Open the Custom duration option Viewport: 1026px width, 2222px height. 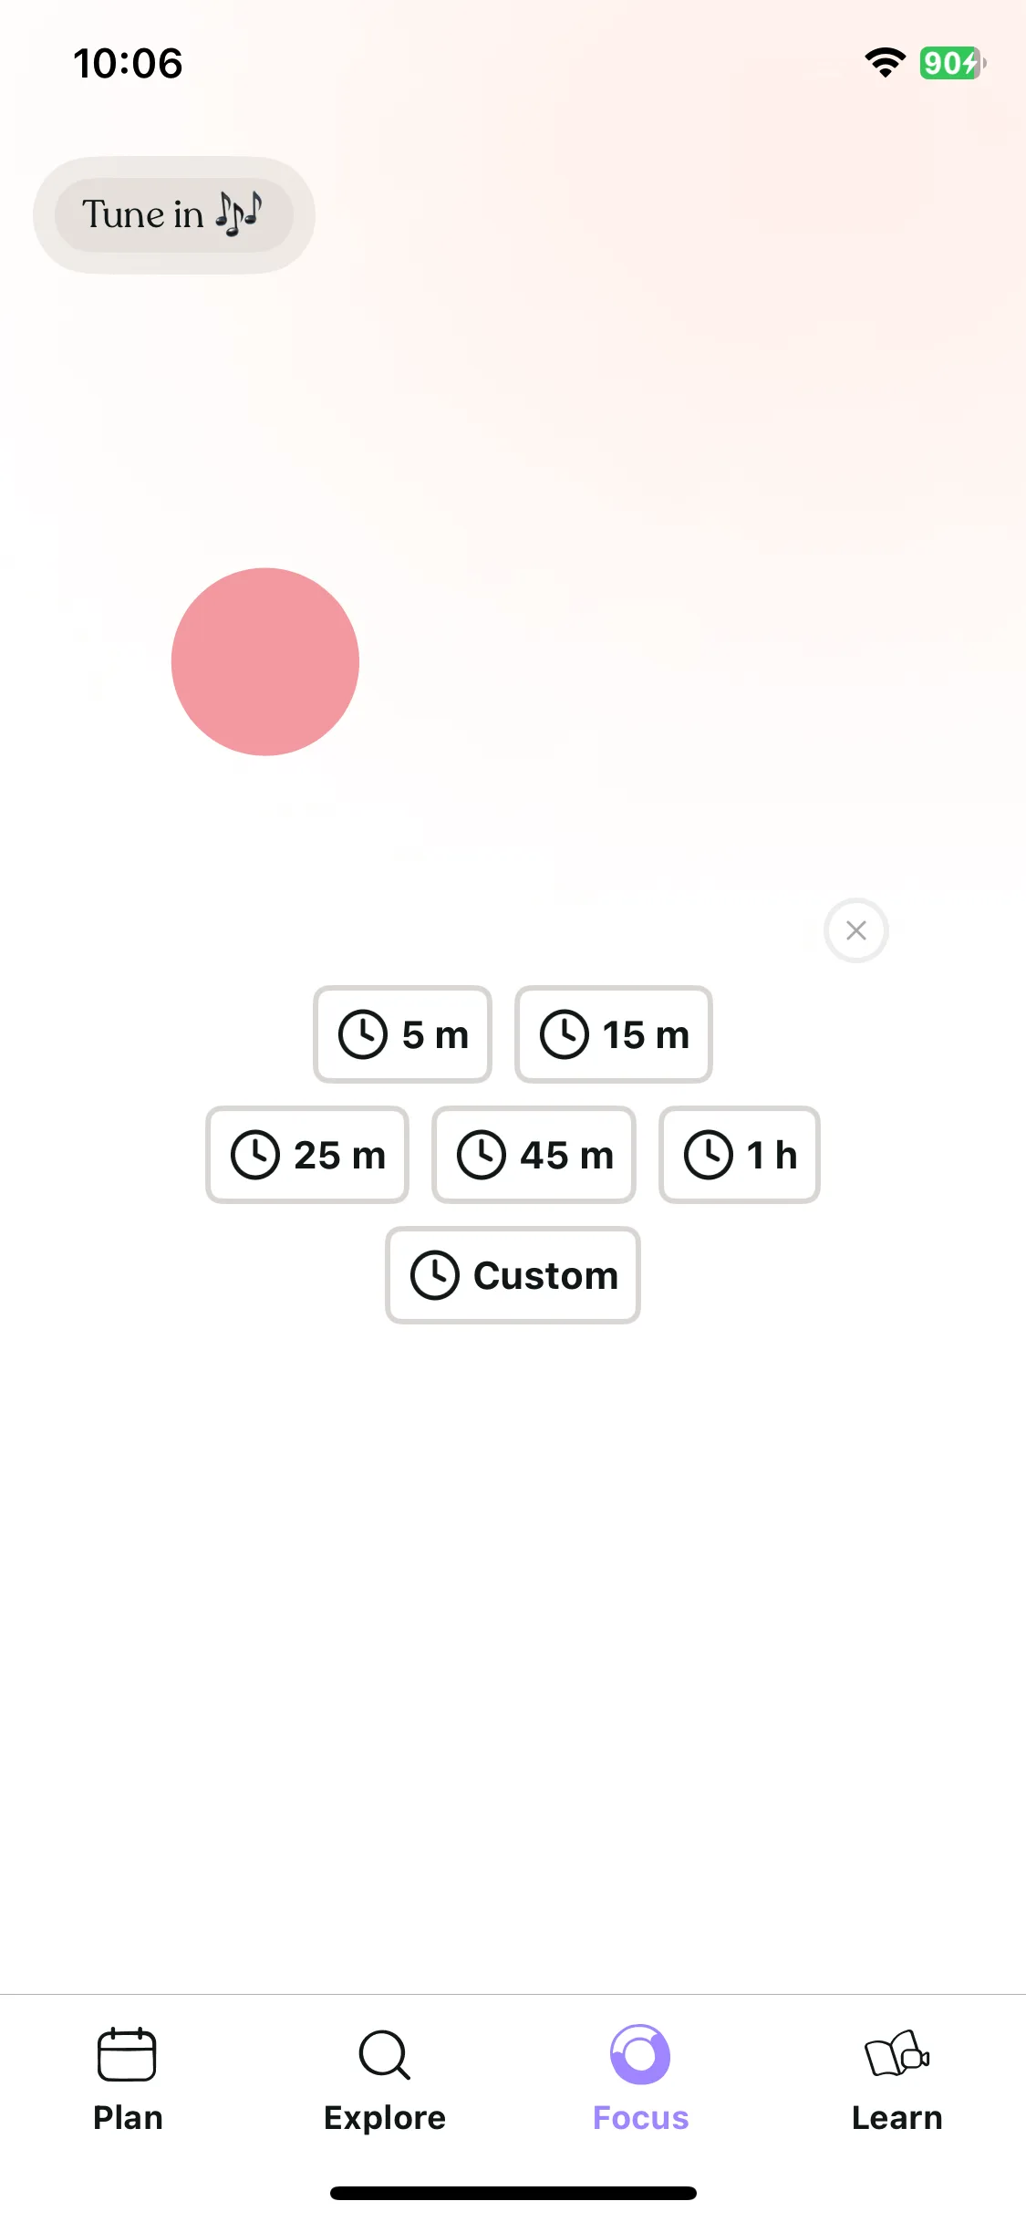click(513, 1275)
